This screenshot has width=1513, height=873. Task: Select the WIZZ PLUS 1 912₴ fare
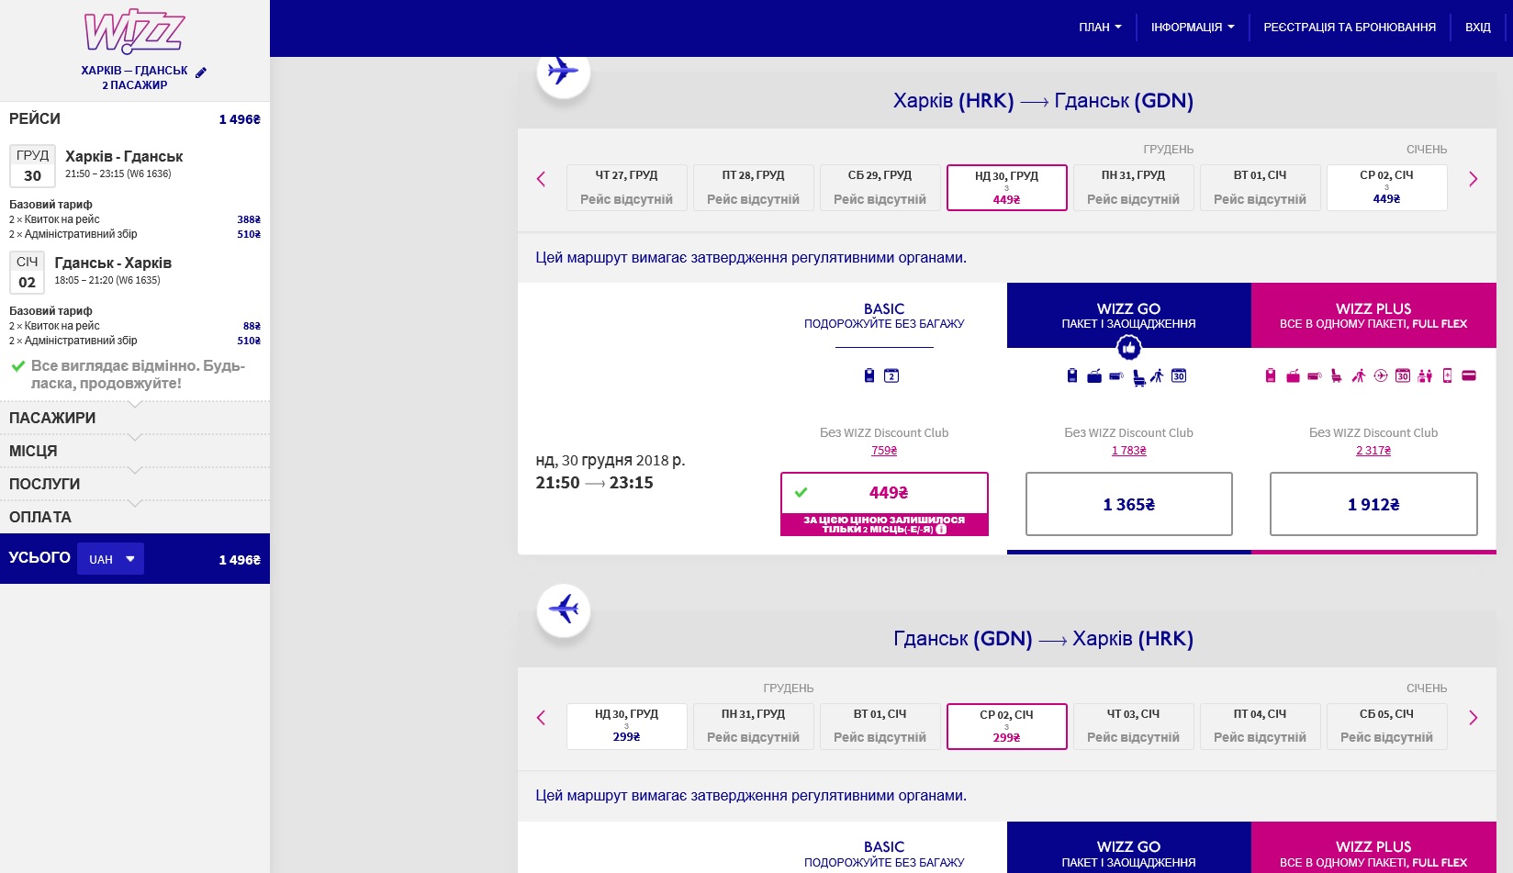click(x=1373, y=504)
